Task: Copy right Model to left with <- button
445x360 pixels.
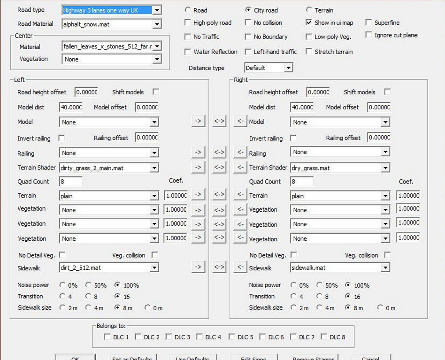Action: (240, 121)
